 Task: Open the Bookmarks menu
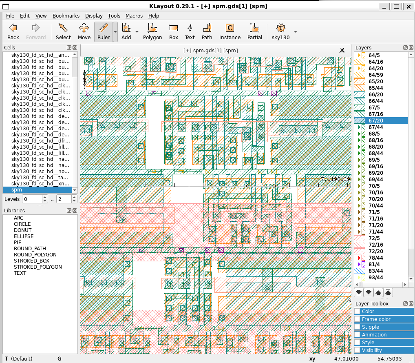tap(66, 16)
